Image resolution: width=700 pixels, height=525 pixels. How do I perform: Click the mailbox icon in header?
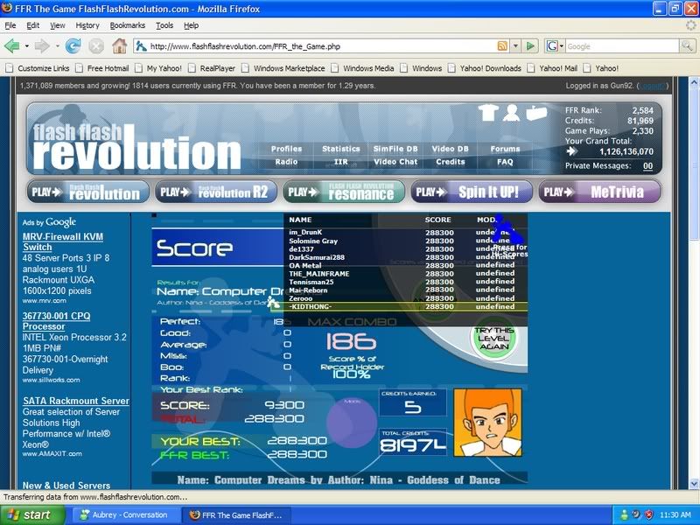click(535, 112)
